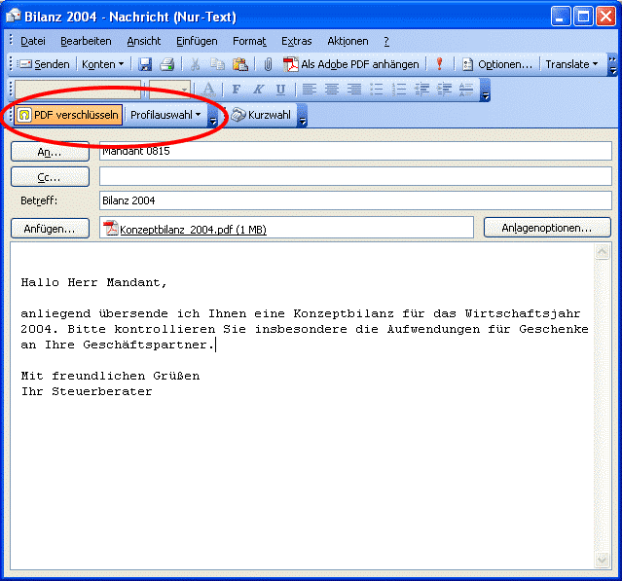Open the ? help menu
622x581 pixels.
[386, 41]
